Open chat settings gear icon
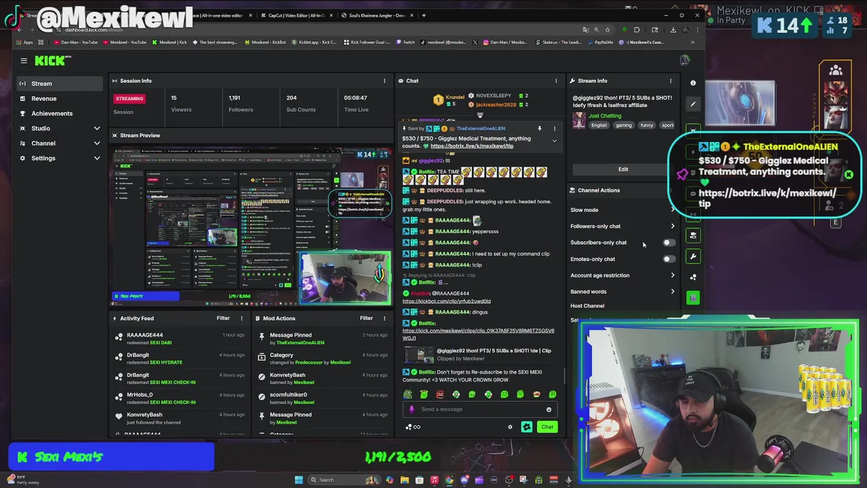867x488 pixels. click(x=510, y=427)
